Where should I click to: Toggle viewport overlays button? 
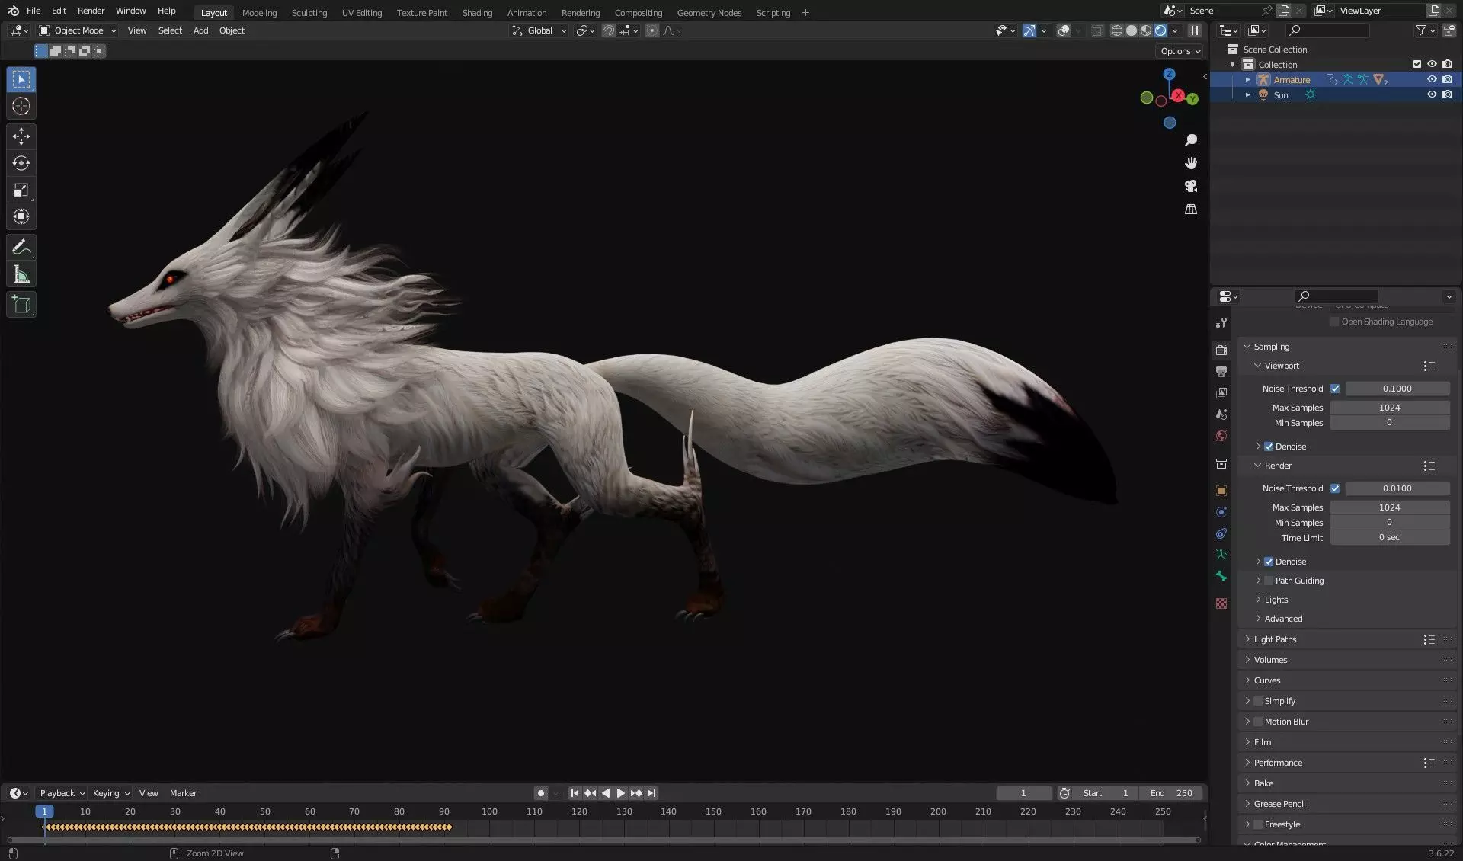[1064, 30]
